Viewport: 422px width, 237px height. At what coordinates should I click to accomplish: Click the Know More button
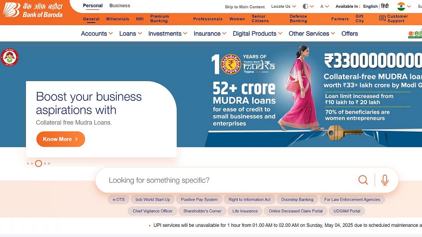point(60,139)
